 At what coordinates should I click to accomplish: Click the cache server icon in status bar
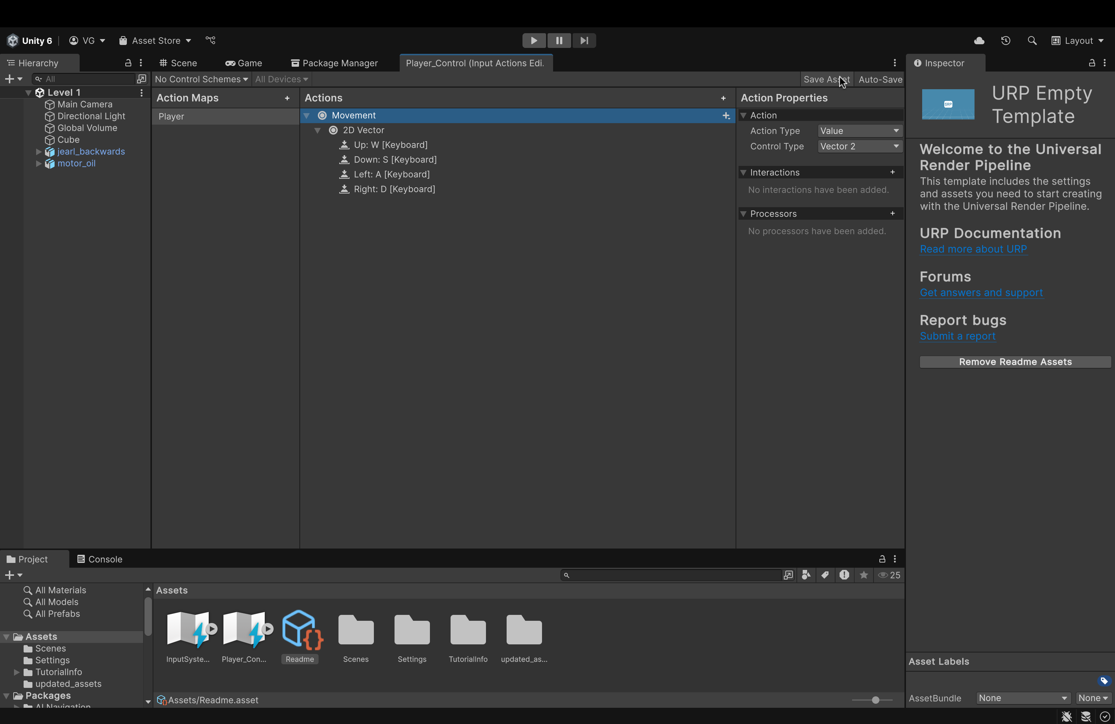[1086, 717]
